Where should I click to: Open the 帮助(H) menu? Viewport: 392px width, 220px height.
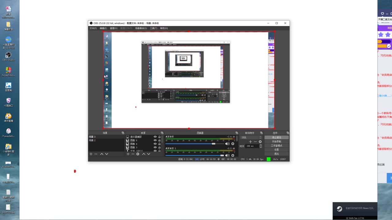tap(164, 28)
